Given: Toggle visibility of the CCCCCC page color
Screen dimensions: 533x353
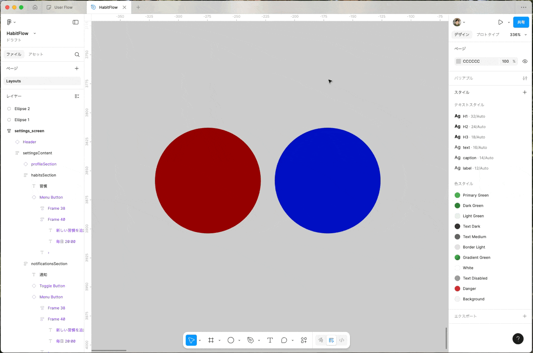Looking at the screenshot, I should (x=525, y=61).
